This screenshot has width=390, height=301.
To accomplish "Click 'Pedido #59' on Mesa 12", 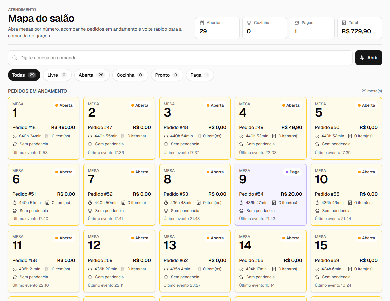I will click(100, 261).
